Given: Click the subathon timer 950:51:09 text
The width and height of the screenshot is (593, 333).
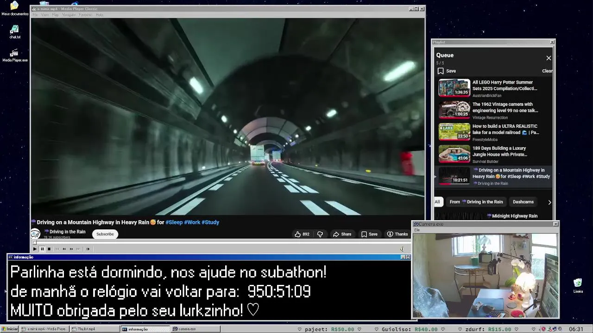Looking at the screenshot, I should [x=279, y=291].
